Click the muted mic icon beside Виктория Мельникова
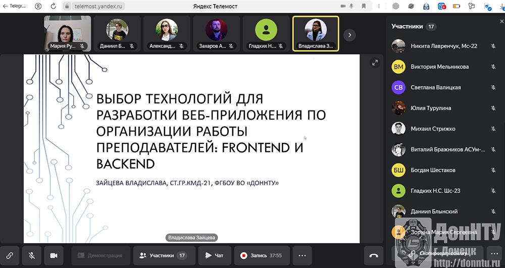The image size is (505, 268). [x=493, y=67]
